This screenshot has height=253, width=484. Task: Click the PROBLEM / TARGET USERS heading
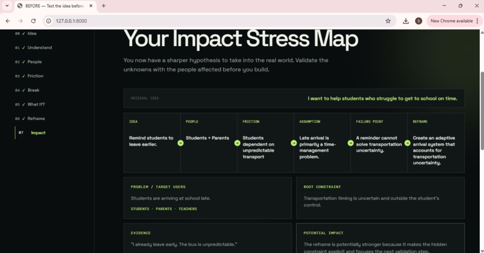[x=158, y=186]
